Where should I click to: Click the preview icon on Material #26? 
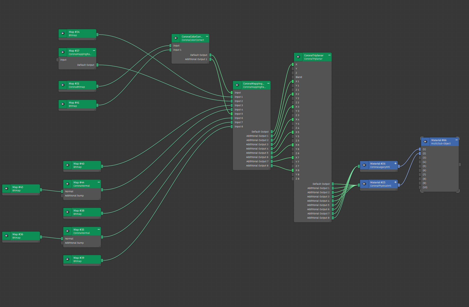click(364, 165)
